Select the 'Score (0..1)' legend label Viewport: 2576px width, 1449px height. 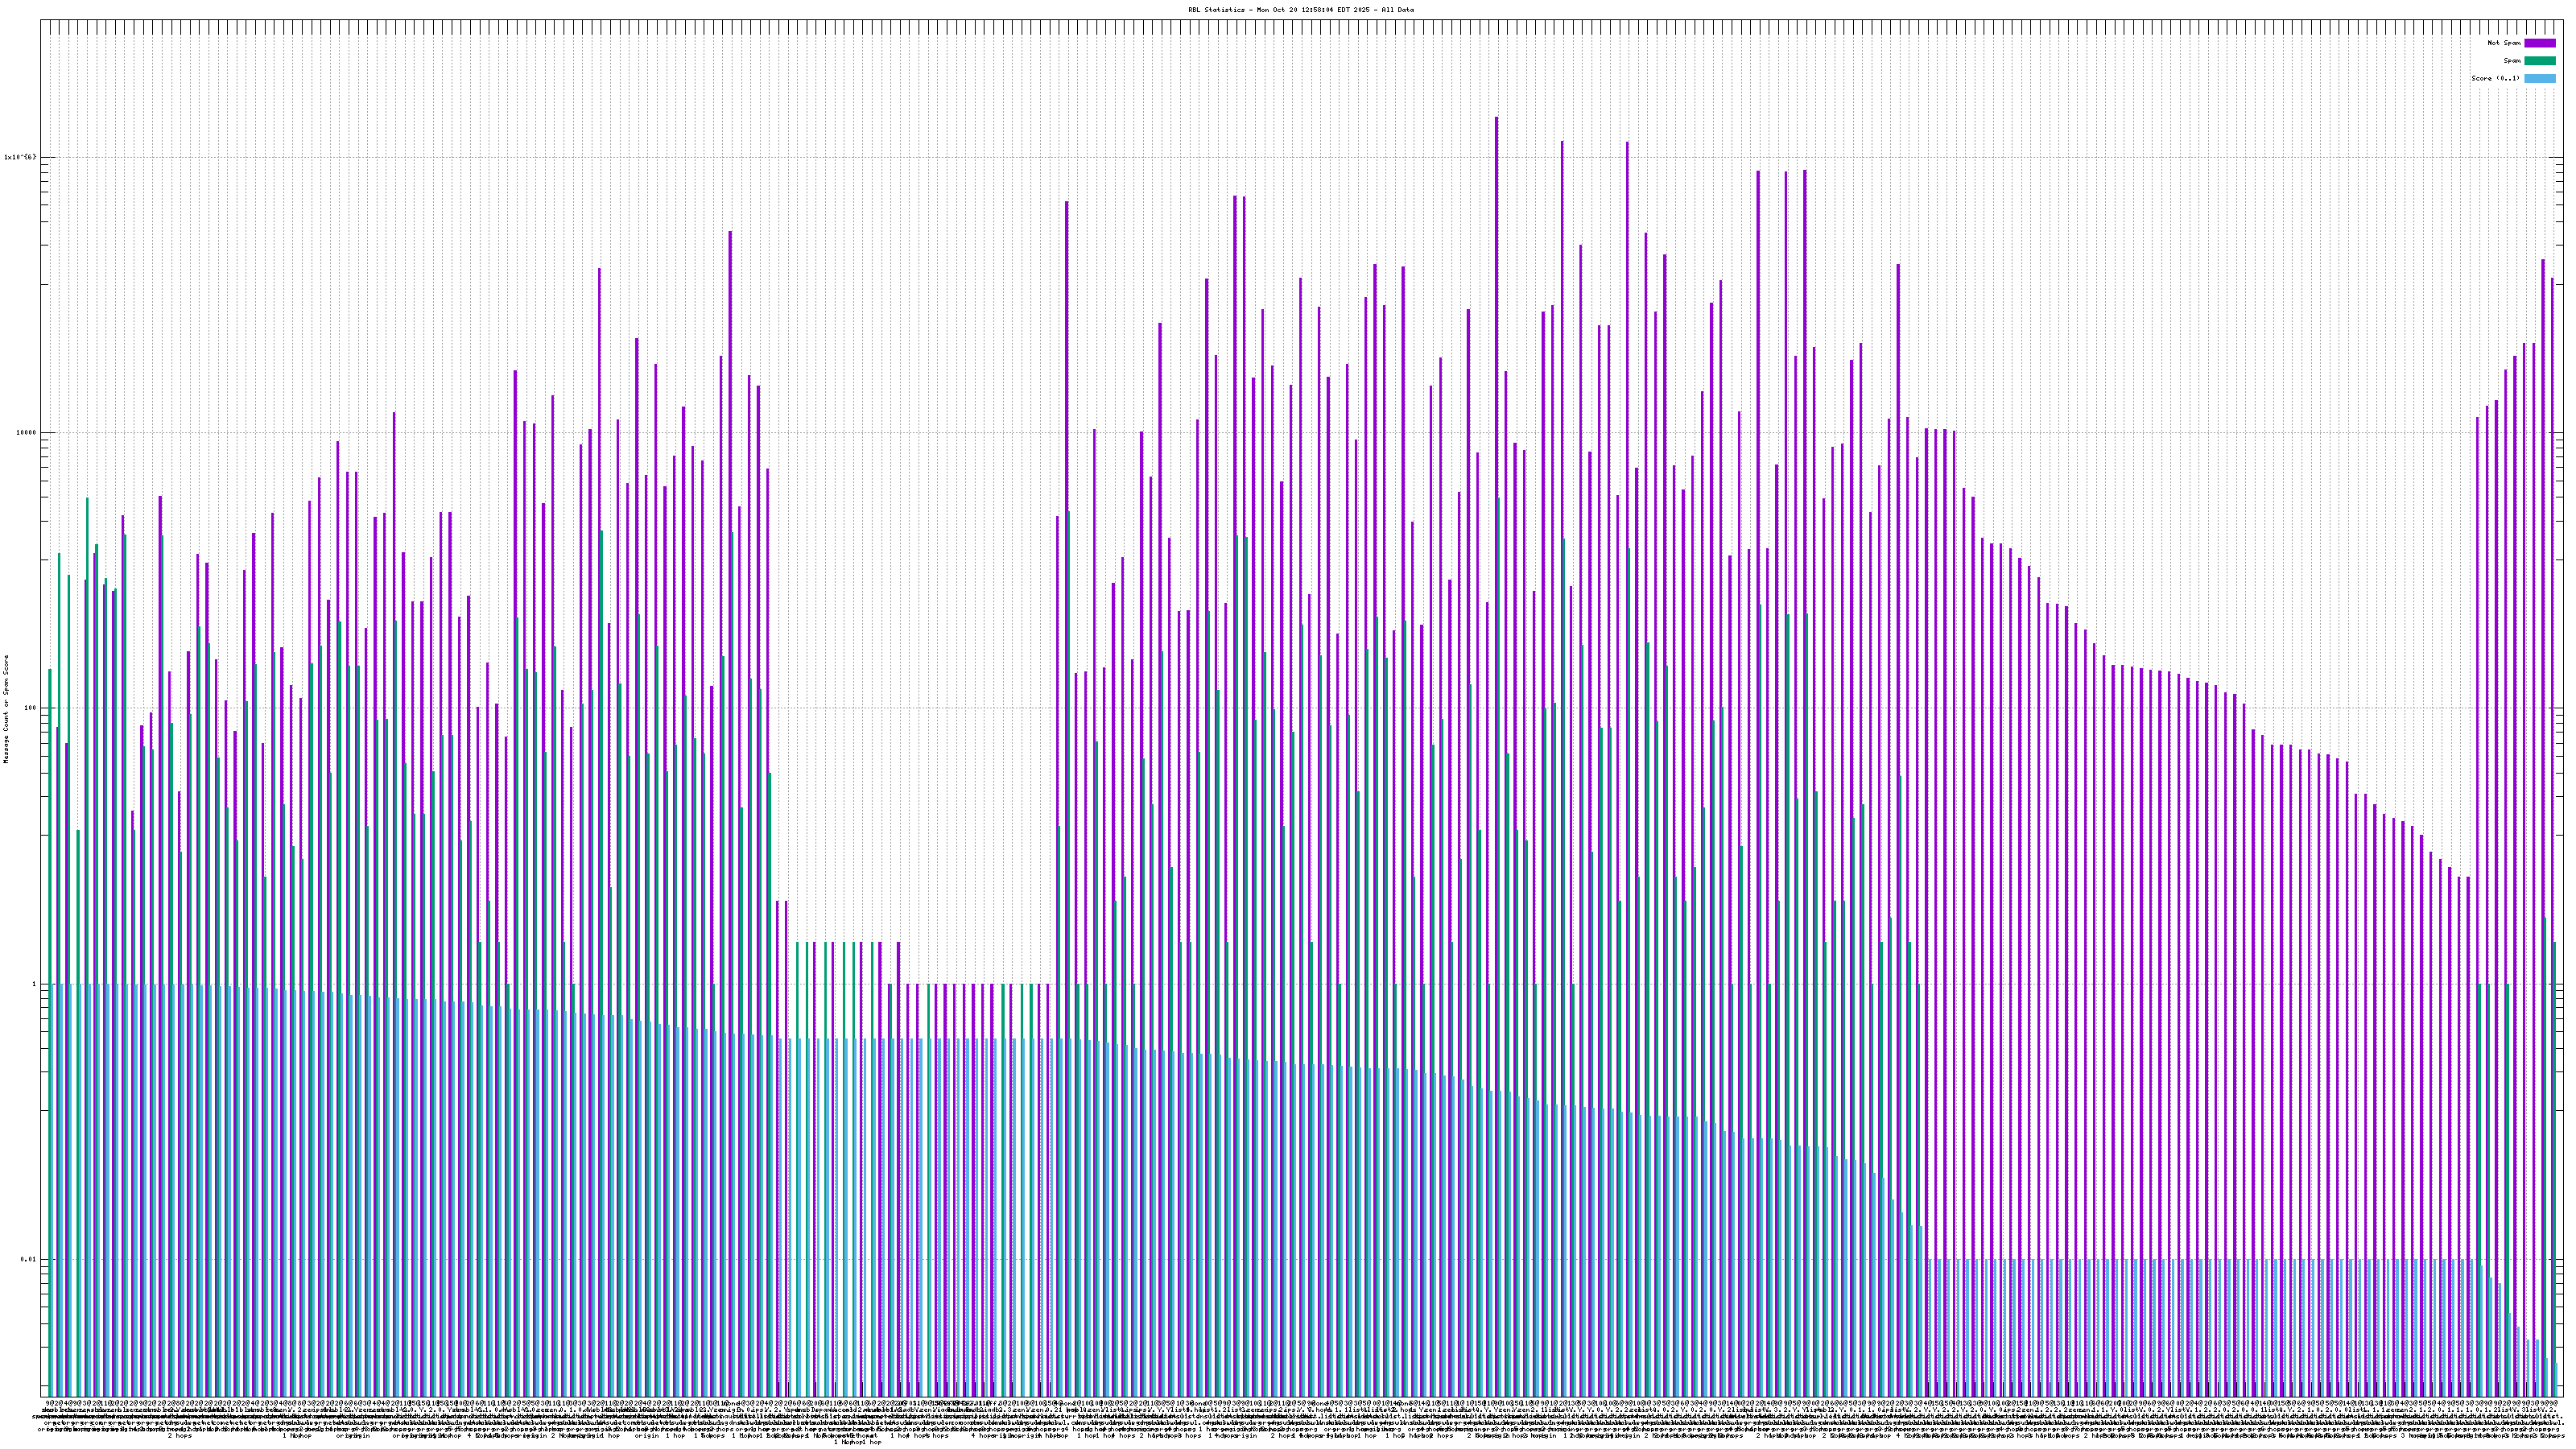point(2495,78)
